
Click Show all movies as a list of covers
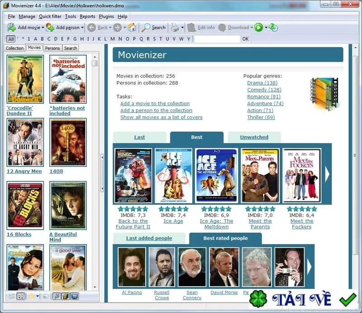[x=162, y=117]
